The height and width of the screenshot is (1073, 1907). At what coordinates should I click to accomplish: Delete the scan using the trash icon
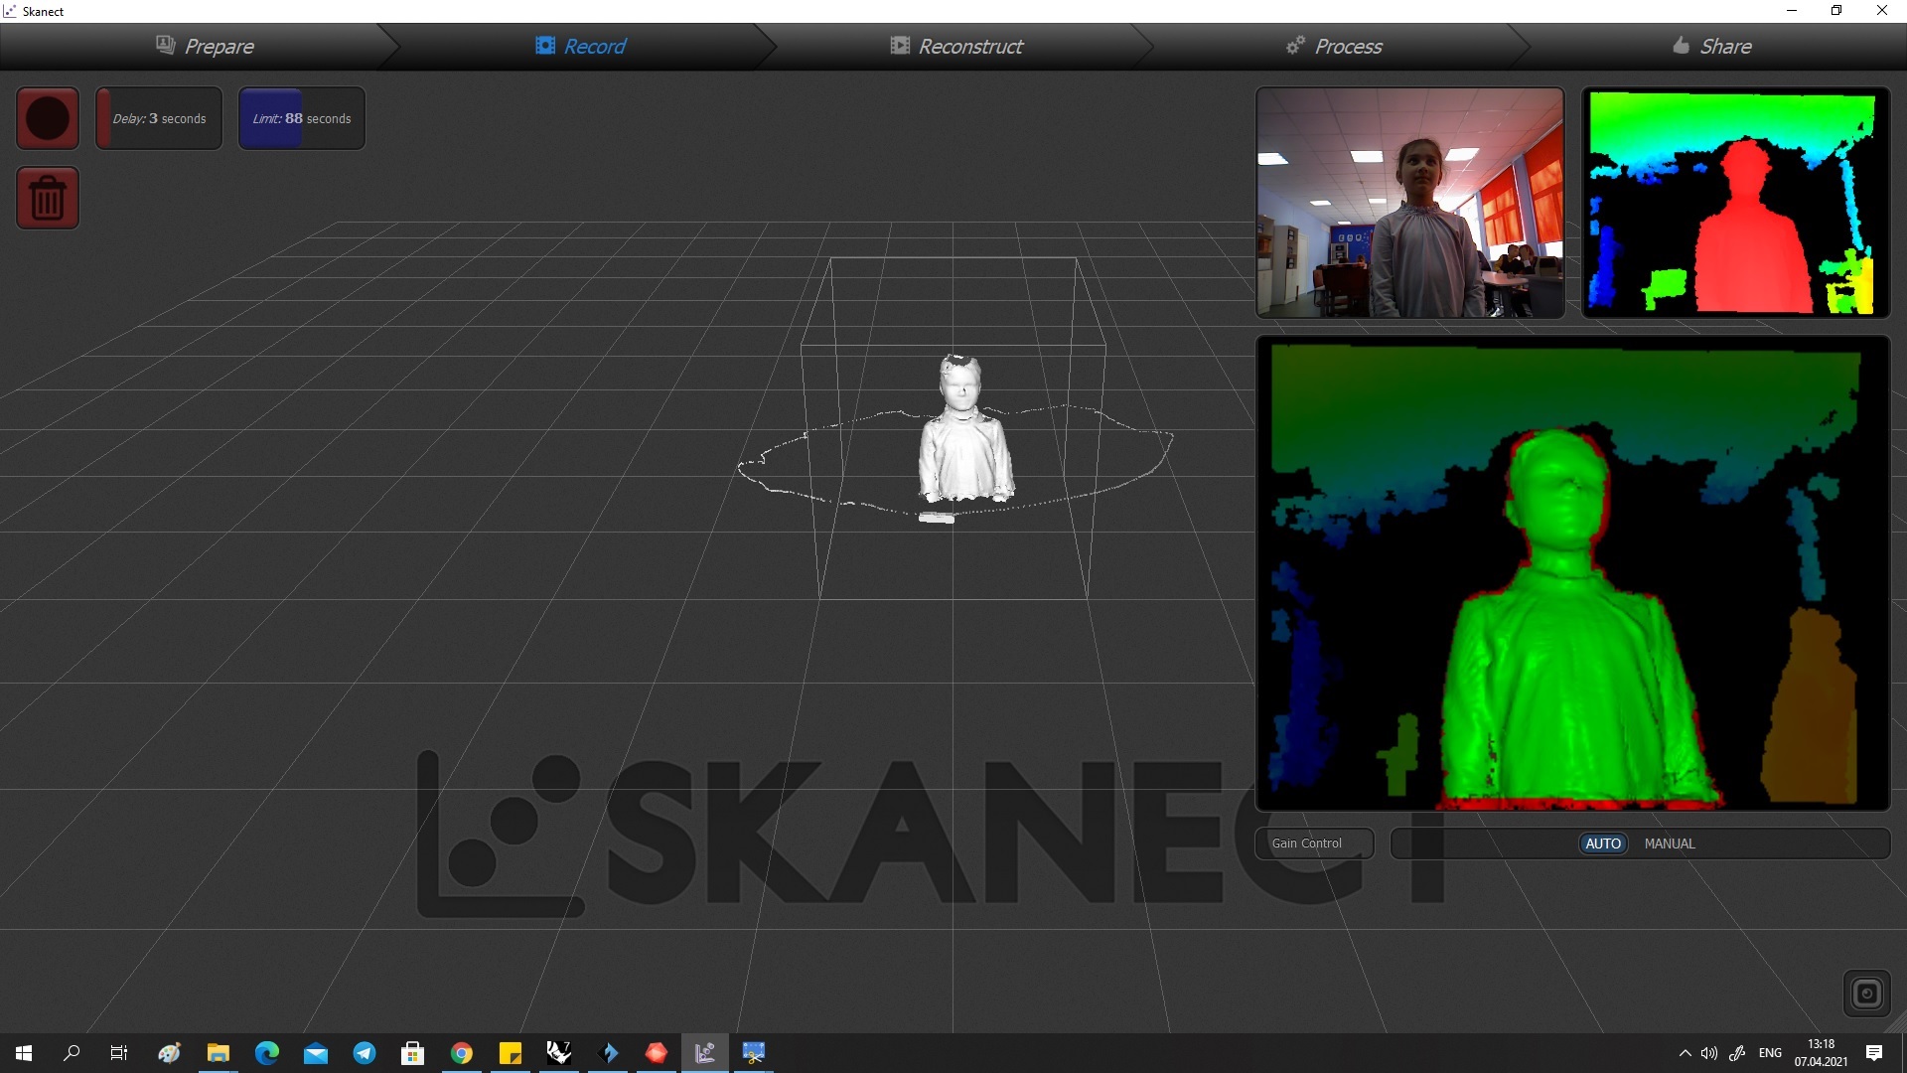[48, 198]
